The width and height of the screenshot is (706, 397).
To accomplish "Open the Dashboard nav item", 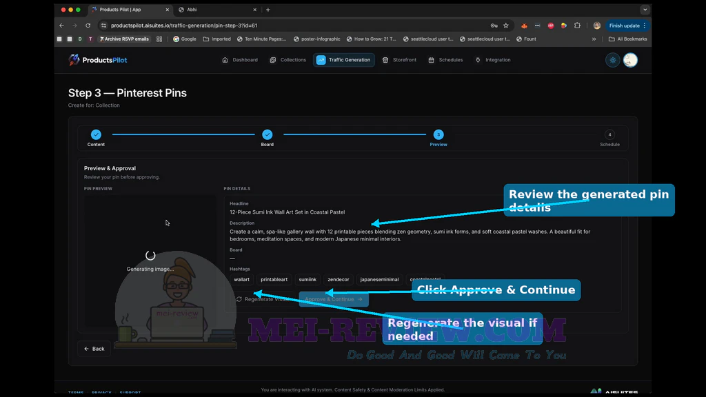I will (240, 60).
